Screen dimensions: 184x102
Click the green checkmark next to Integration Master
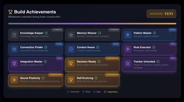click(45, 62)
